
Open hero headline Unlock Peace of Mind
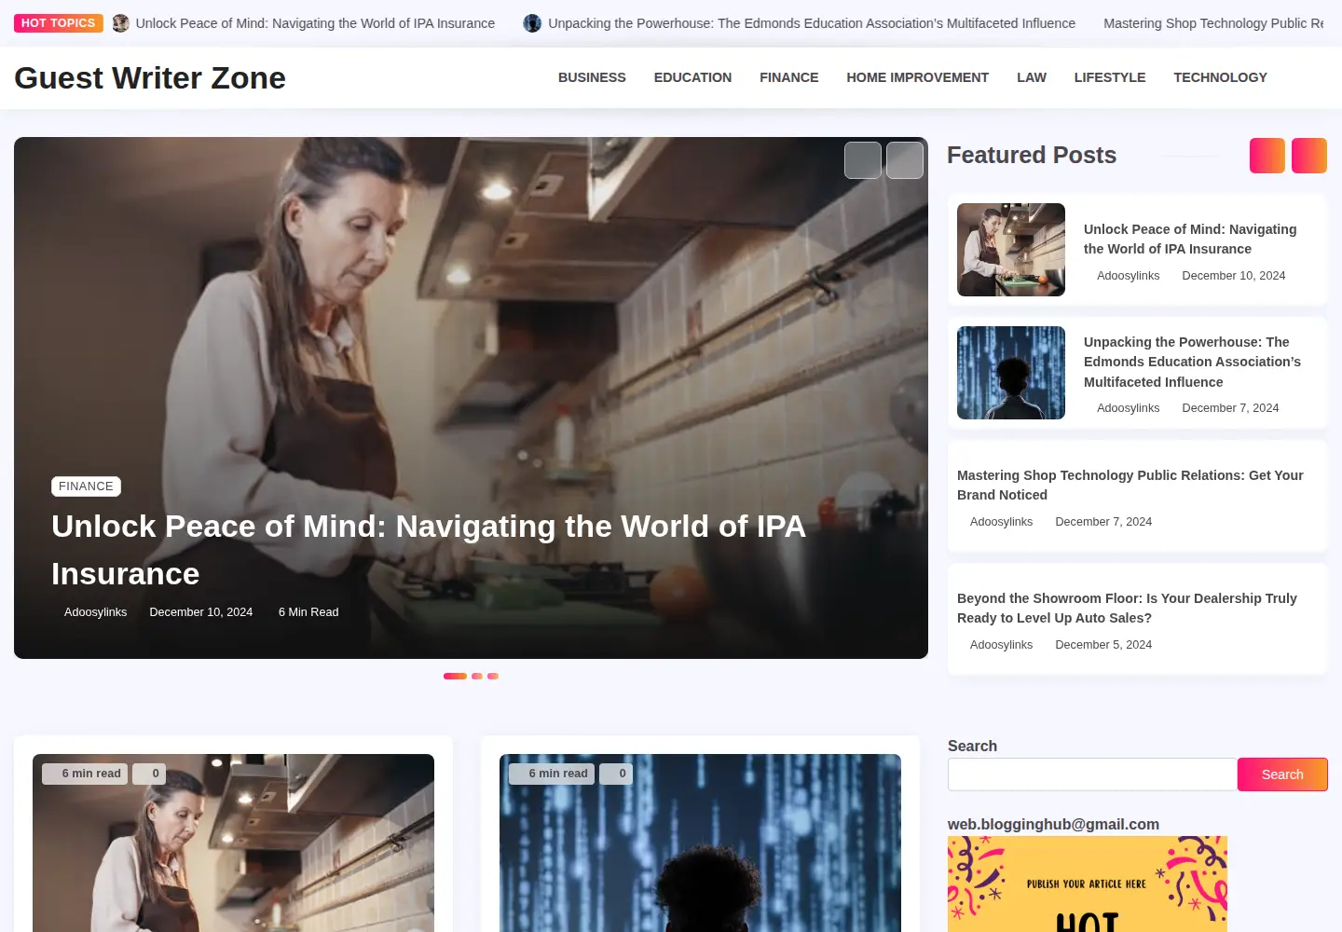(x=429, y=550)
